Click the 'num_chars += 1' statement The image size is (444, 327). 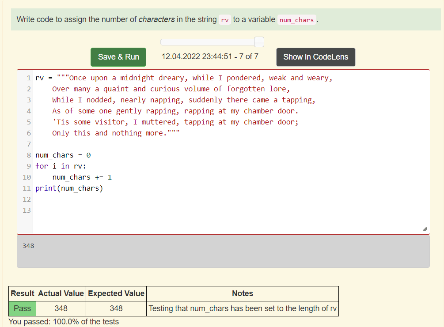(x=82, y=177)
